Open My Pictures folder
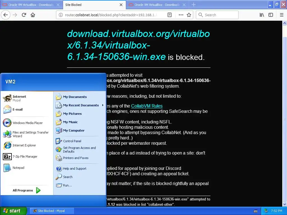This screenshot has height=215, width=287. (x=80, y=114)
